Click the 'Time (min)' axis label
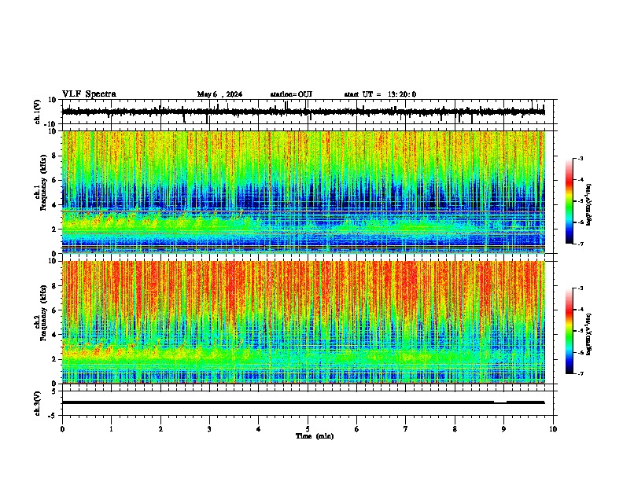This screenshot has height=481, width=623. click(x=315, y=436)
